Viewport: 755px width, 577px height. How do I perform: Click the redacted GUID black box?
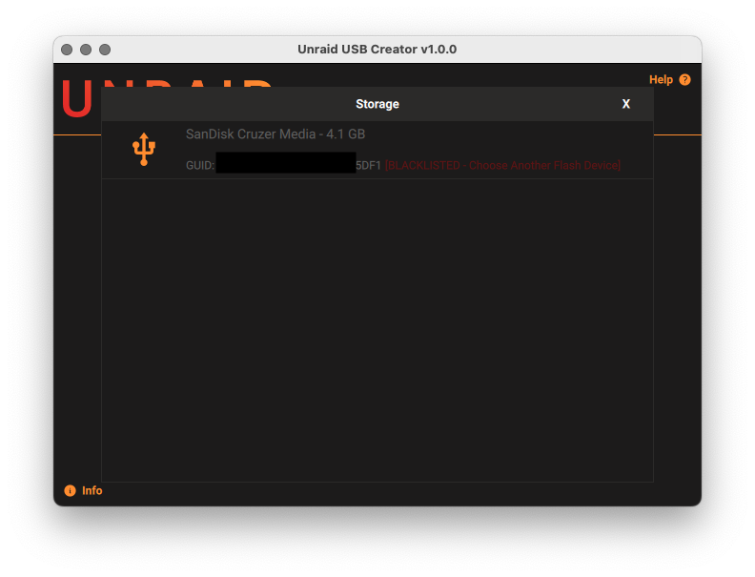(x=285, y=163)
